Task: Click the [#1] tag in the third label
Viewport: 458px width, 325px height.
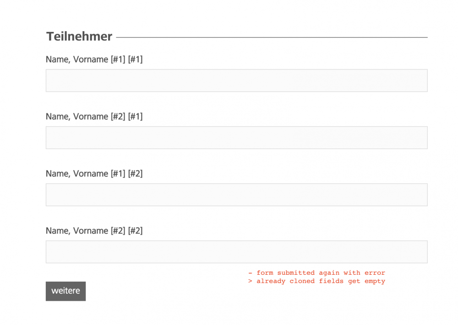Action: pos(118,174)
